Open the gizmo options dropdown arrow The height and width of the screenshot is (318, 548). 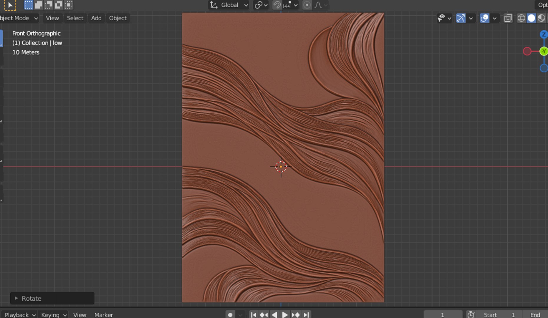(471, 18)
